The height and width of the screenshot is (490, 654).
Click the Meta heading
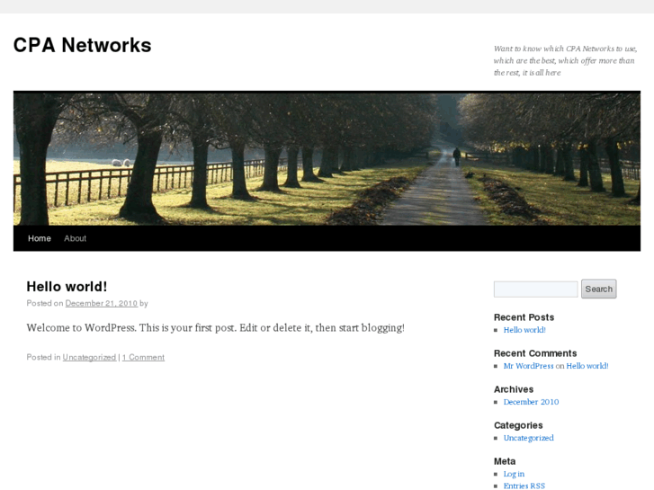[505, 461]
